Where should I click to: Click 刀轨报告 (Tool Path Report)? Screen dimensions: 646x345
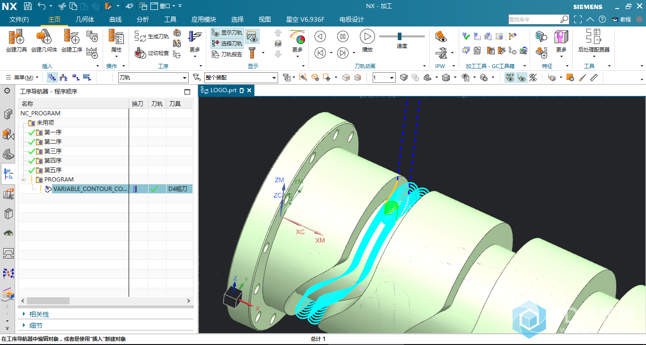click(x=227, y=54)
